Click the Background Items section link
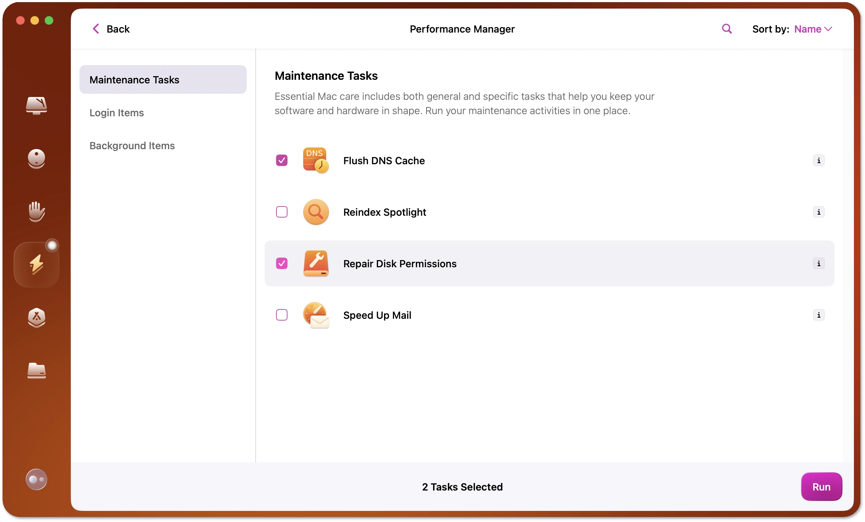This screenshot has height=522, width=865. 132,145
